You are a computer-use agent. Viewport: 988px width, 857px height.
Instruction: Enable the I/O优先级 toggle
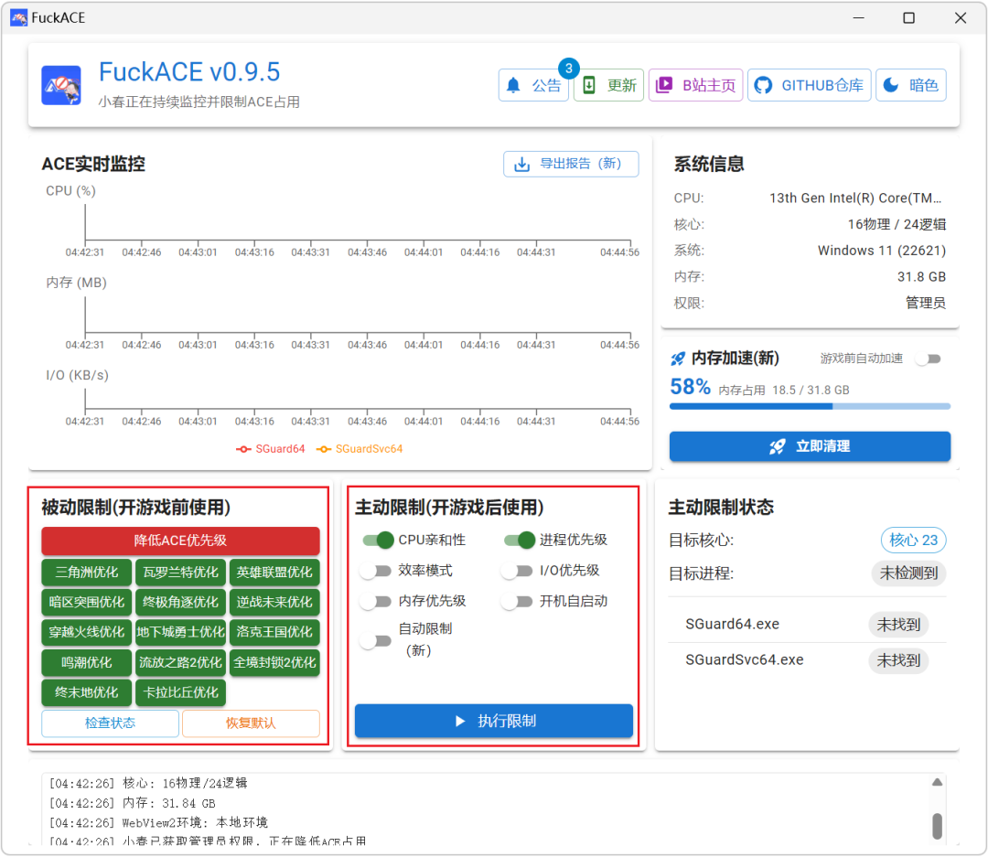coord(517,571)
